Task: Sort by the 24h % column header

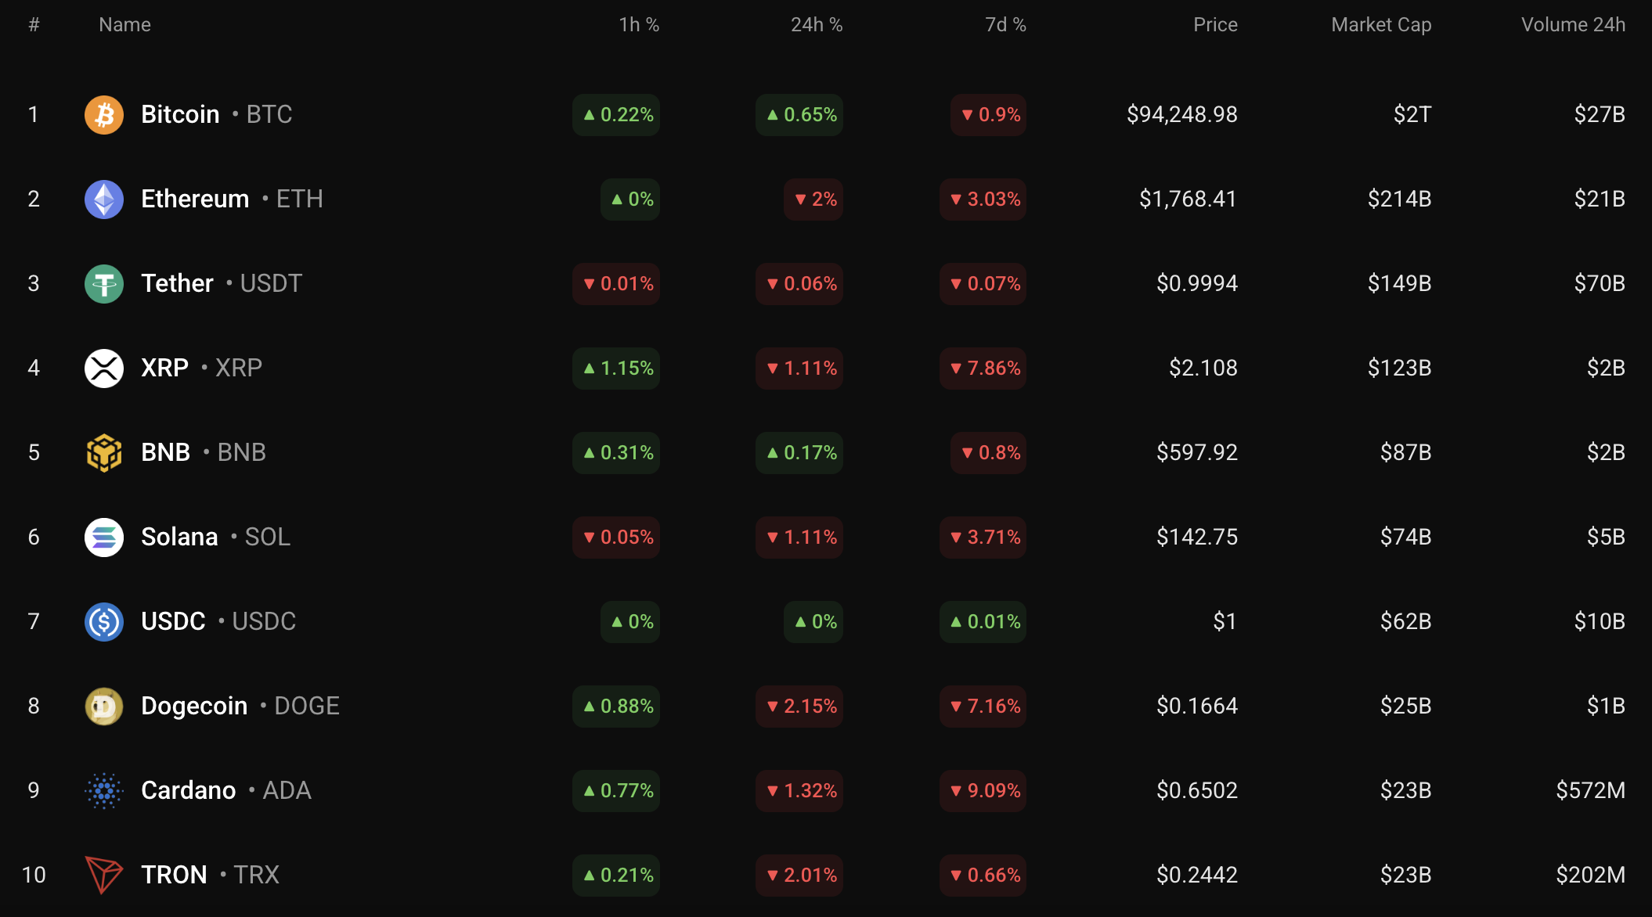Action: coord(817,25)
